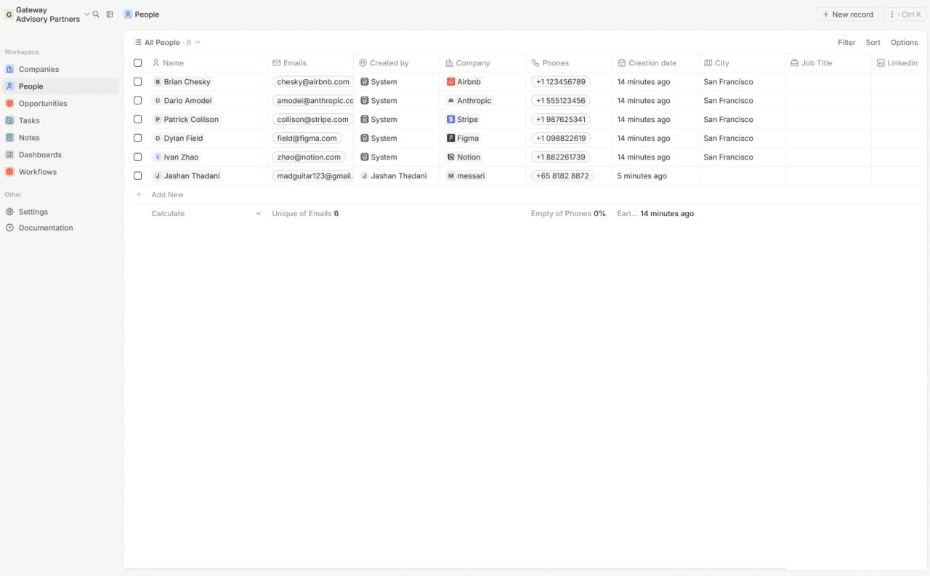This screenshot has width=930, height=576.
Task: Click the +65 8182 8872 phone chip
Action: [562, 176]
